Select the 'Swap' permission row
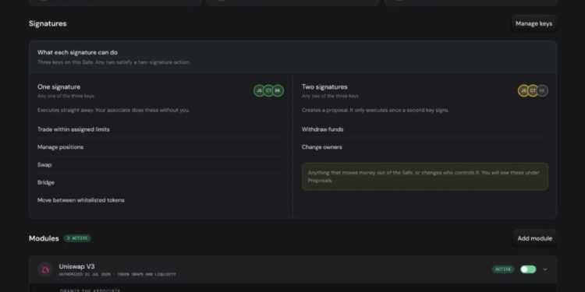Screen dimensions: 585x292 coord(161,164)
